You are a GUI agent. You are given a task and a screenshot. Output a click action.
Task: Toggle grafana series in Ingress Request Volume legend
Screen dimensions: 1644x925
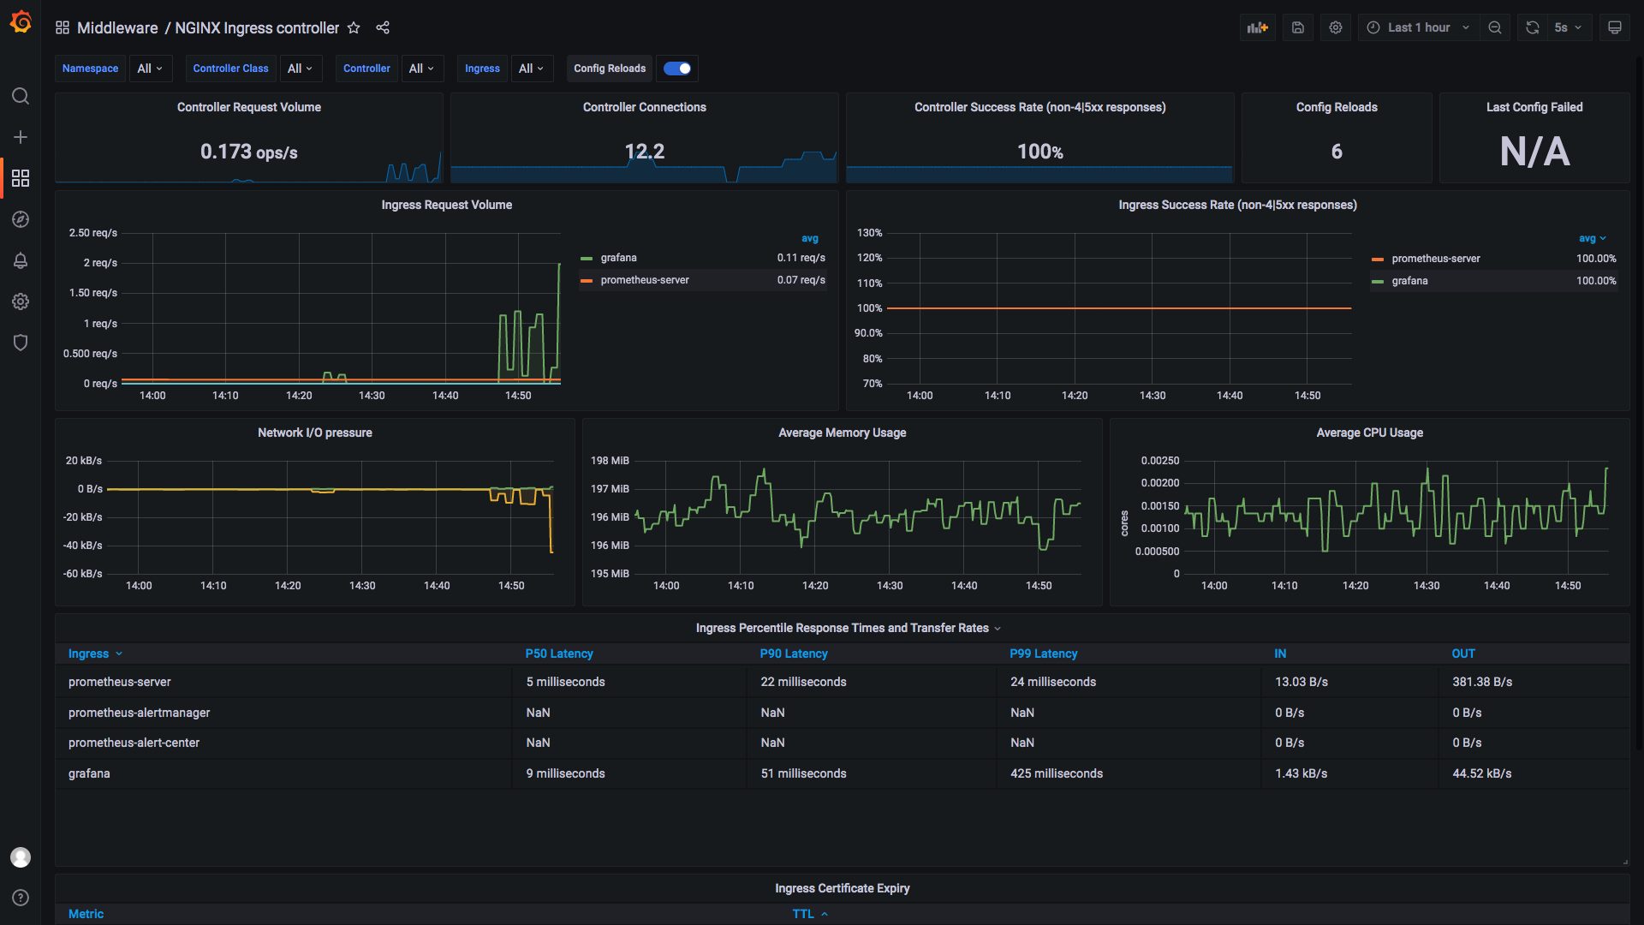[618, 258]
